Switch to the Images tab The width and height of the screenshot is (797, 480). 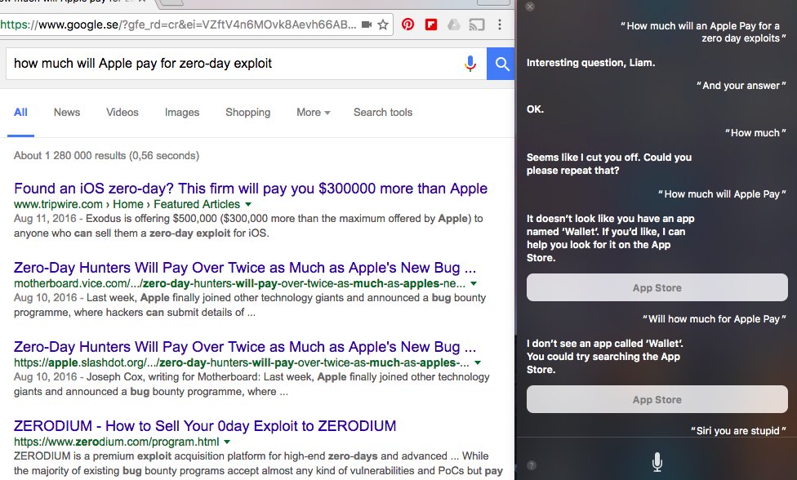click(x=182, y=113)
